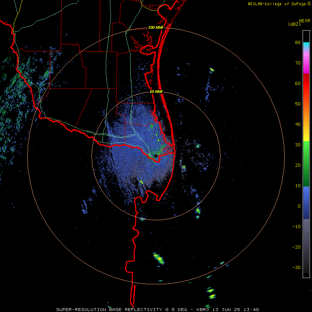Click the -10 dBZ legend value

296,227
